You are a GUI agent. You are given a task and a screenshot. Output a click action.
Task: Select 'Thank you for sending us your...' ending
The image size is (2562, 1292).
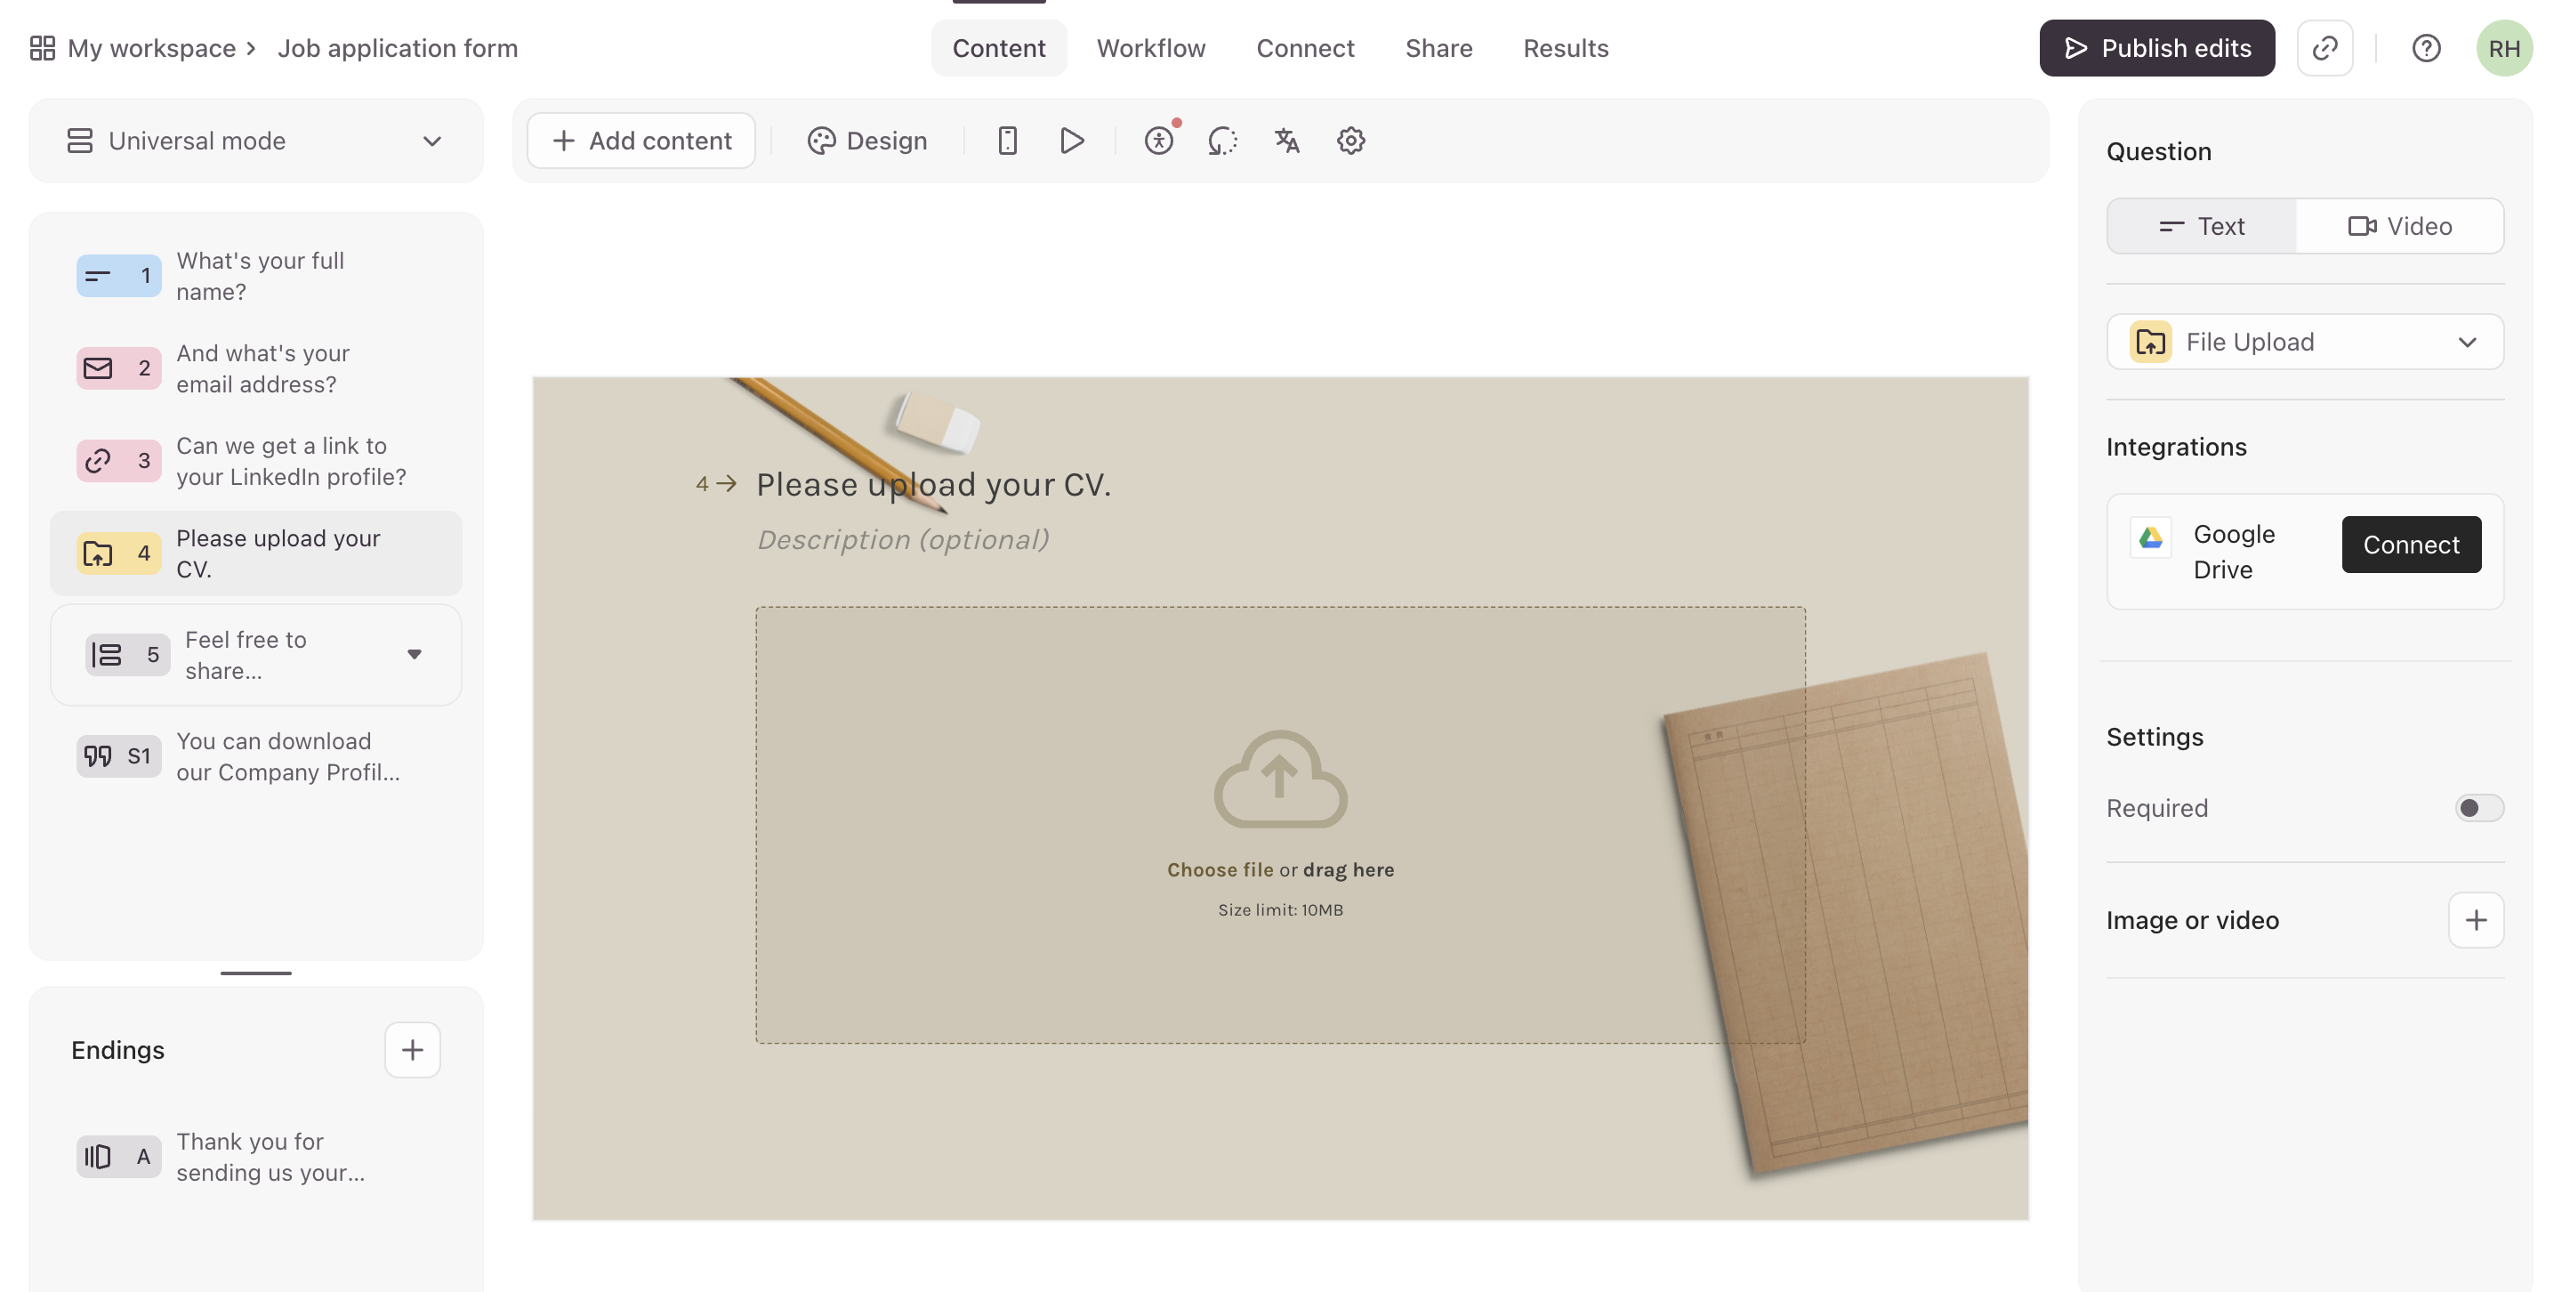(255, 1157)
